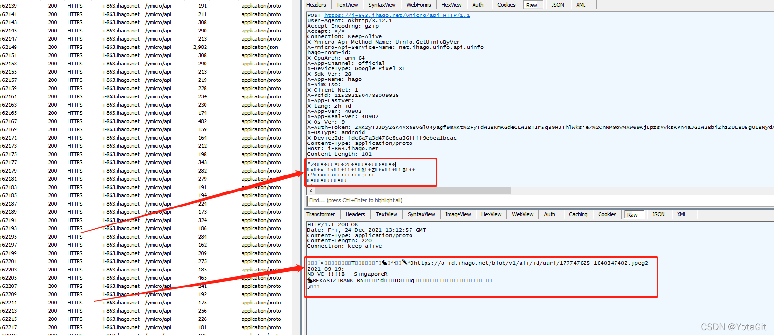Select session 62183 row
774x335 pixels.
pos(145,187)
